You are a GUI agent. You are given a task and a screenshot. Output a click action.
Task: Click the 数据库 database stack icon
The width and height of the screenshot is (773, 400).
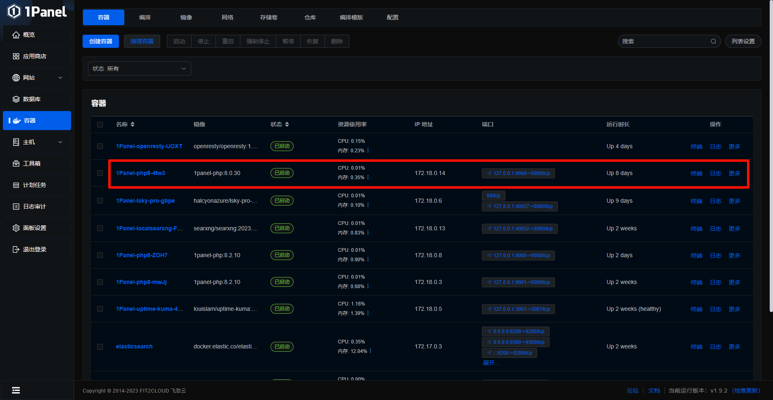coord(16,99)
